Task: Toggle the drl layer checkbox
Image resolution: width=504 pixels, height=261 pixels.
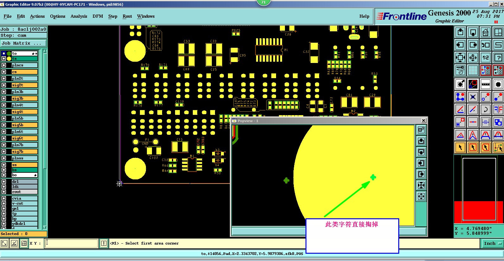Action: 4,182
